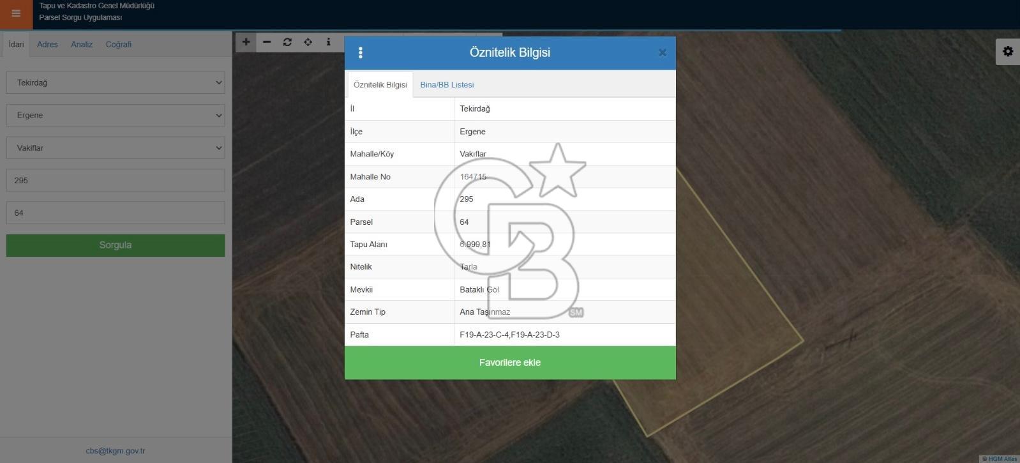Refresh the map view
Viewport: 1020px width, 463px height.
pyautogui.click(x=287, y=42)
